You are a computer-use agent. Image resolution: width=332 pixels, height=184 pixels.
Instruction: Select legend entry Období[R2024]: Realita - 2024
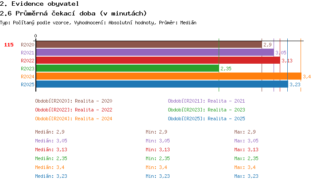(73, 119)
